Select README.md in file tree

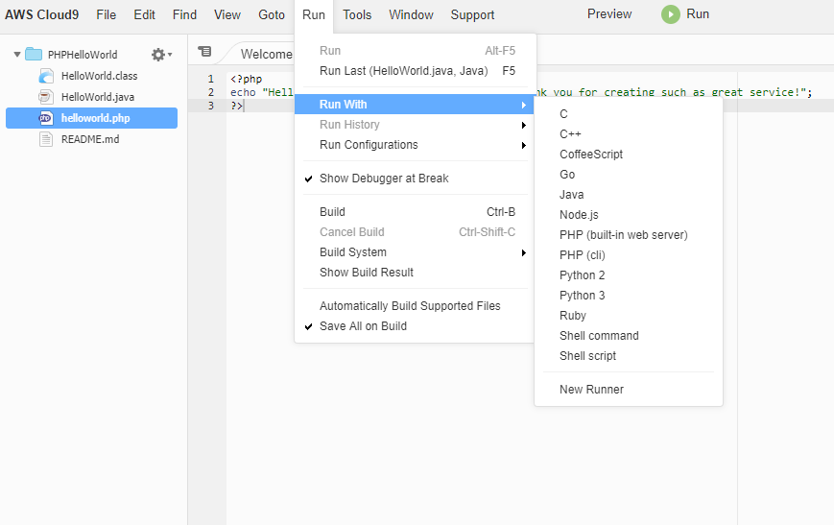click(90, 139)
